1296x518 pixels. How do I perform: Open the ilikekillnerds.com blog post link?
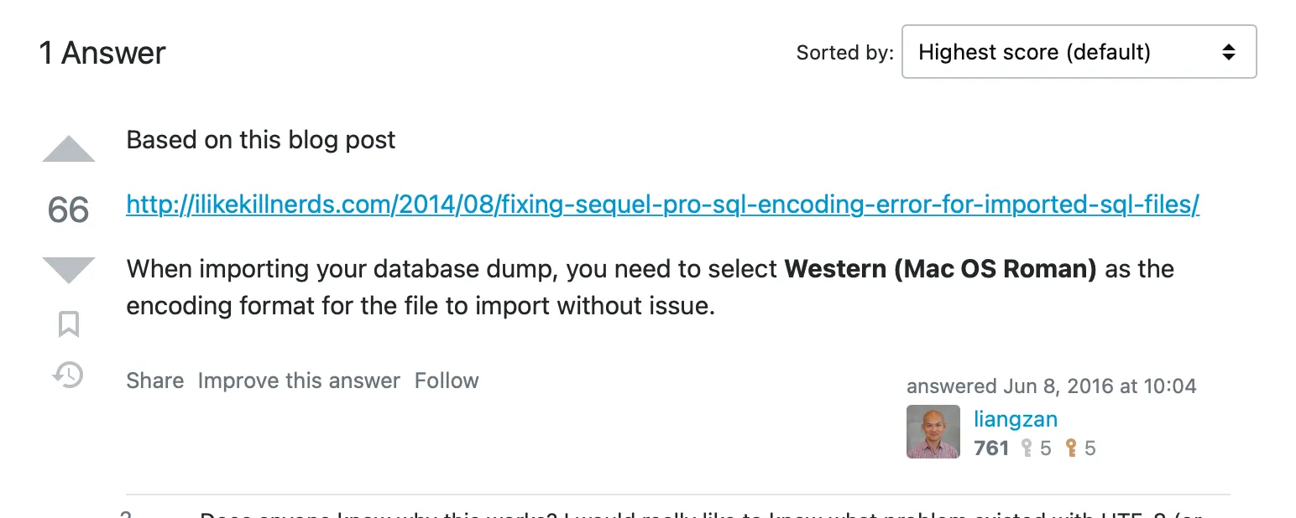click(x=662, y=204)
